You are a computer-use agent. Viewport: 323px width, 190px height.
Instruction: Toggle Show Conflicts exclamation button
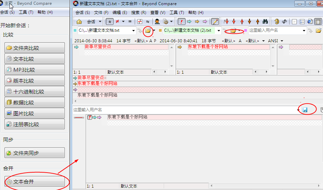[x=181, y=21]
